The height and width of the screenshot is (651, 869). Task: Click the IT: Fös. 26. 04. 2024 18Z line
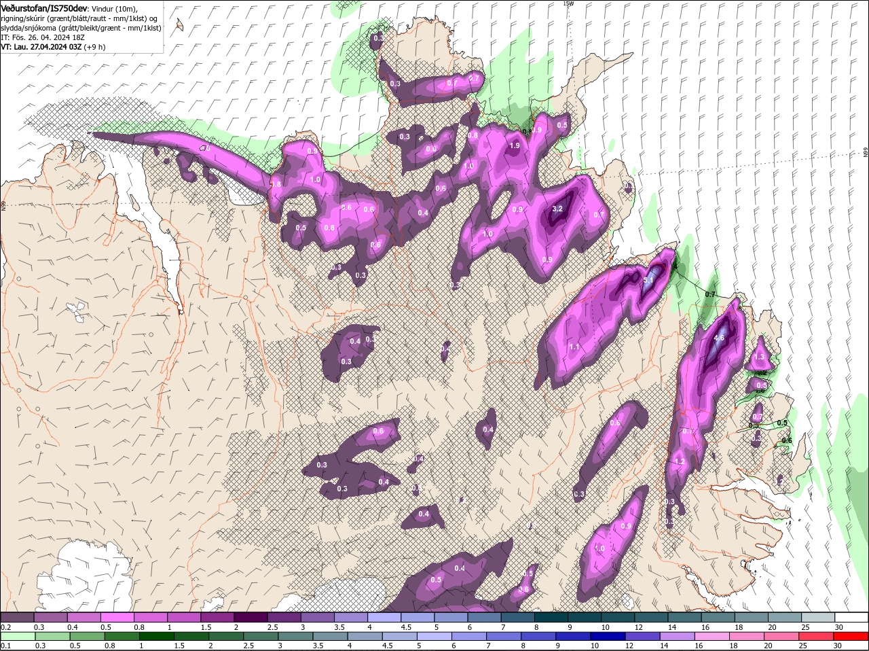pos(43,37)
